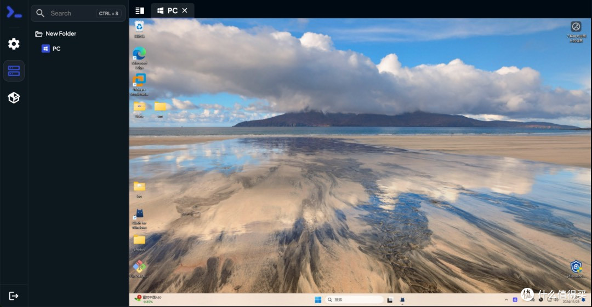Image resolution: width=592 pixels, height=307 pixels.
Task: Click the logout icon at sidebar bottom
Action: click(x=14, y=296)
